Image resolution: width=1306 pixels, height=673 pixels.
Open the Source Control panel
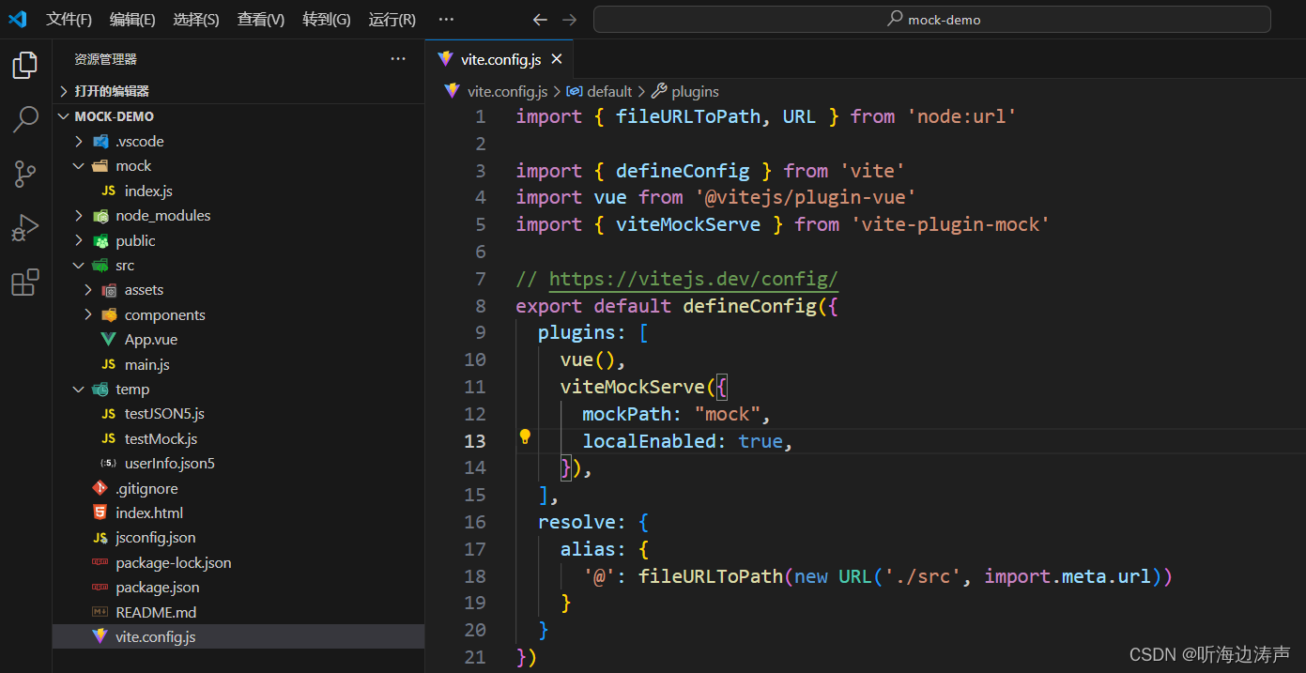click(24, 174)
